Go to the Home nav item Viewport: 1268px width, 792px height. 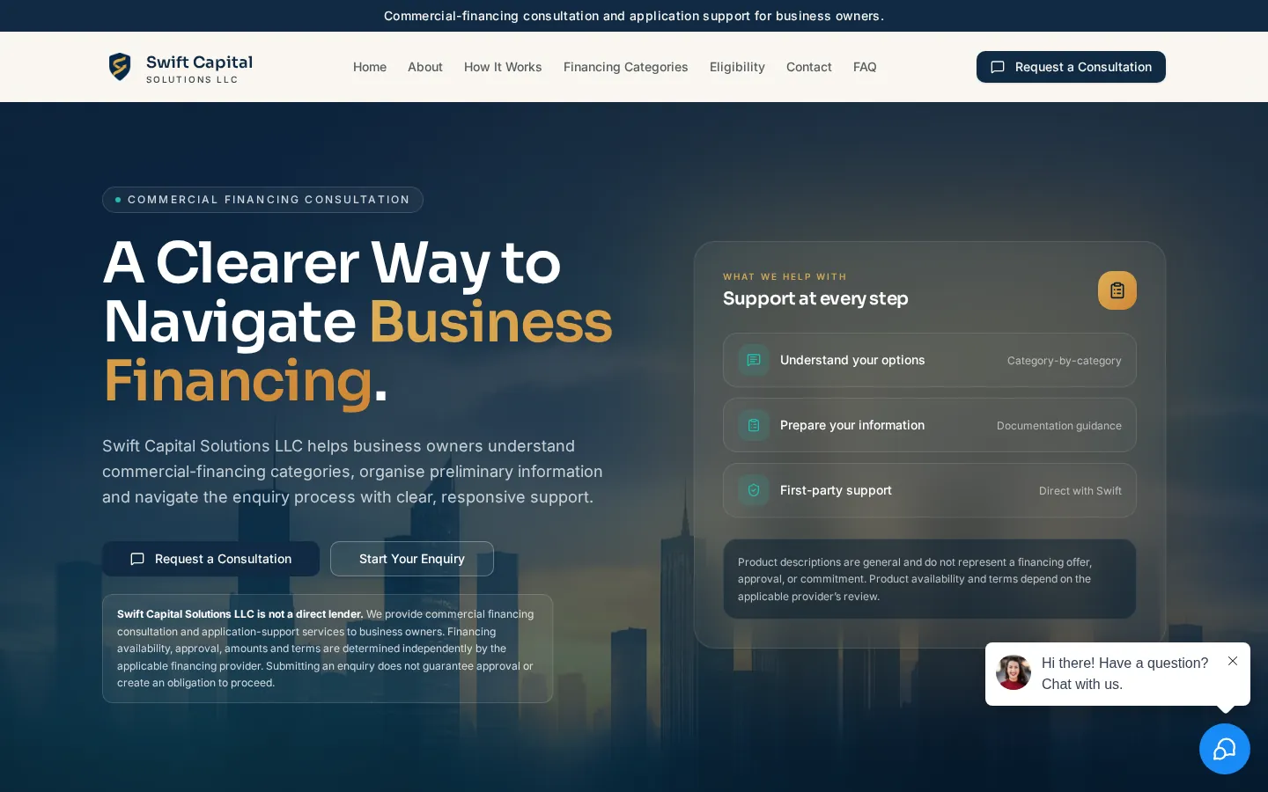pyautogui.click(x=370, y=67)
